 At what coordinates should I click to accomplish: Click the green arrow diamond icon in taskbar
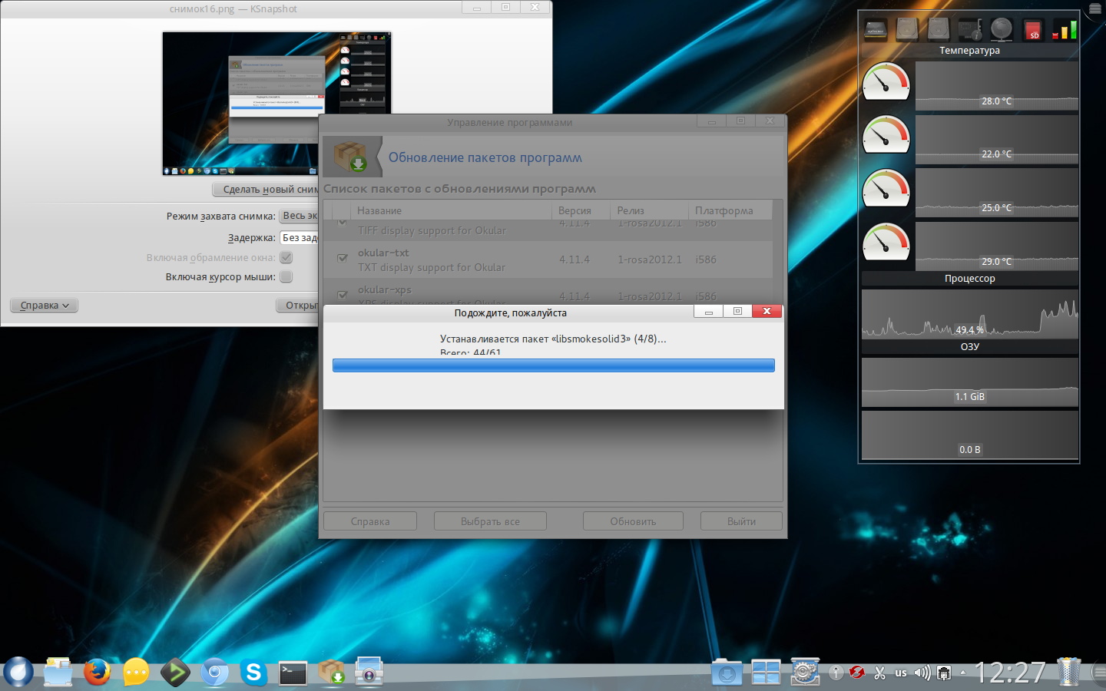click(175, 672)
